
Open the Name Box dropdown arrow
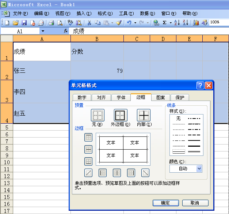(43, 31)
